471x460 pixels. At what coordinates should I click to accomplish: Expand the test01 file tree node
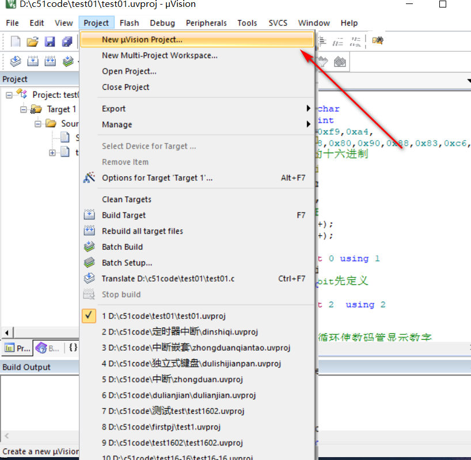tap(52, 153)
